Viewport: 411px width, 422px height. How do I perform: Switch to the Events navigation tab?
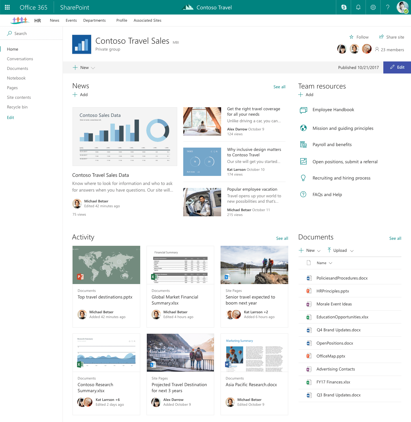click(71, 20)
